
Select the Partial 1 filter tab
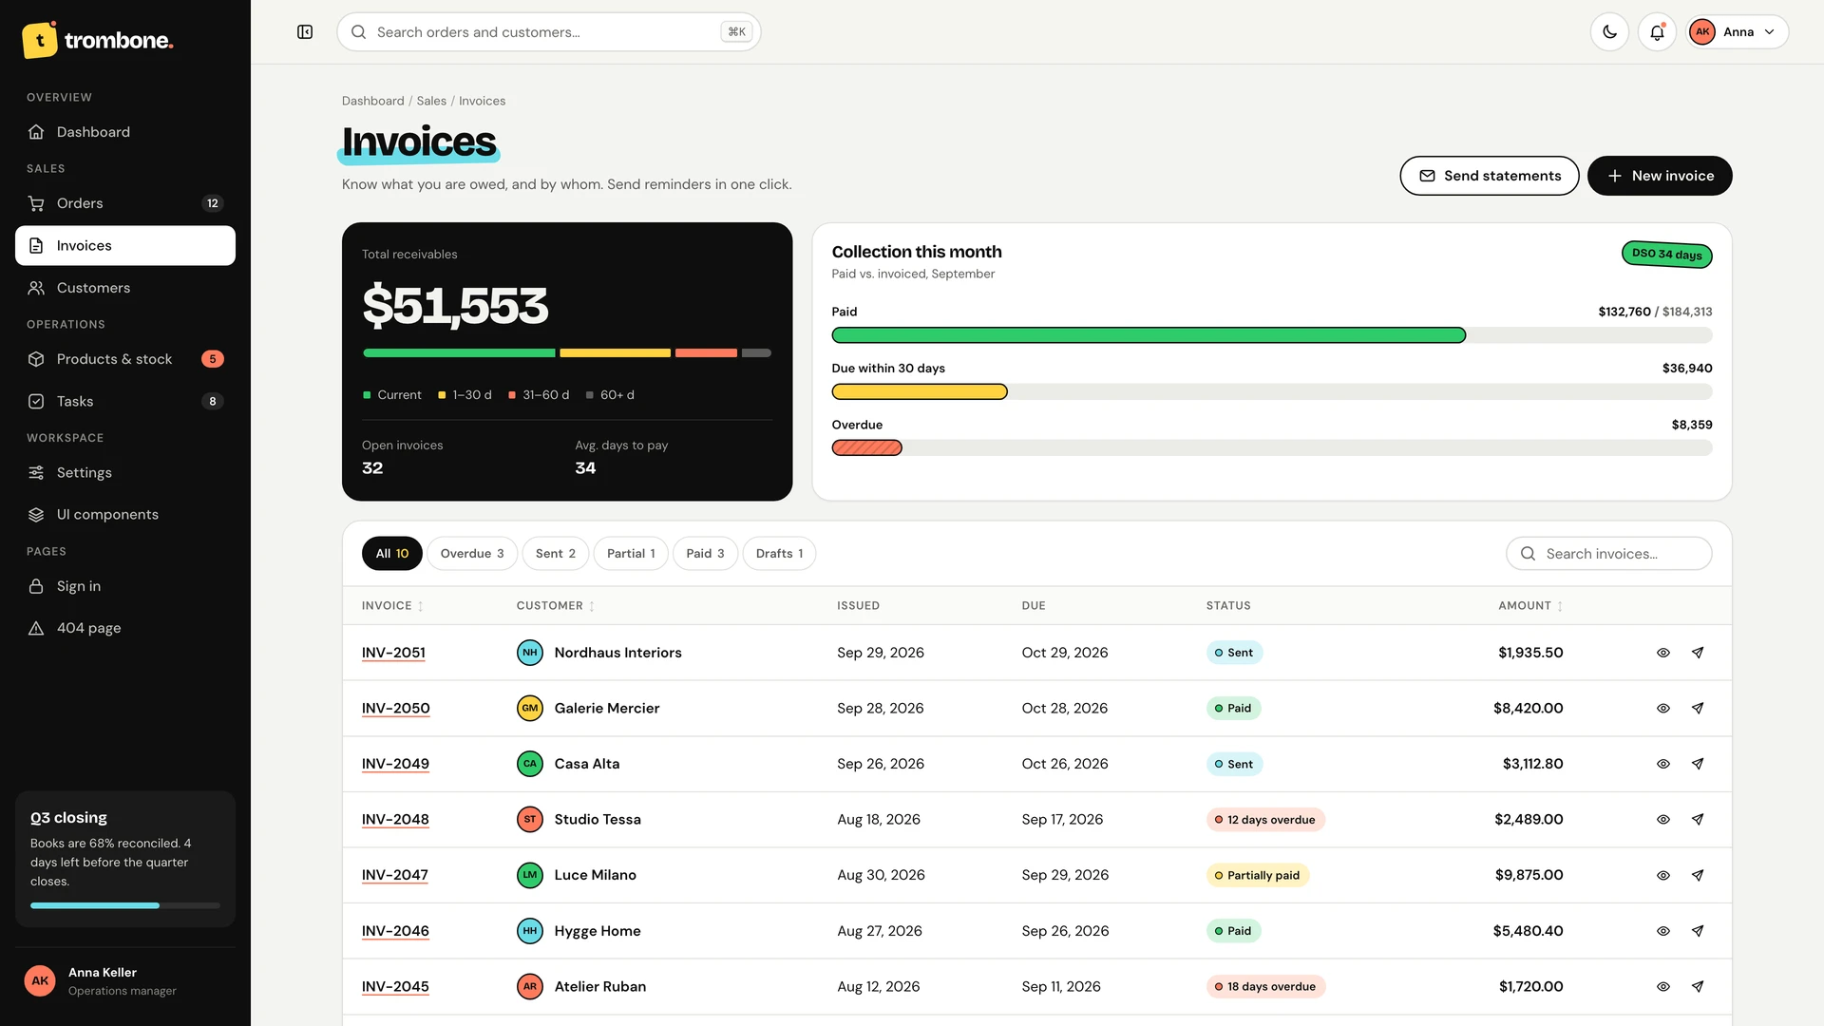pyautogui.click(x=631, y=554)
